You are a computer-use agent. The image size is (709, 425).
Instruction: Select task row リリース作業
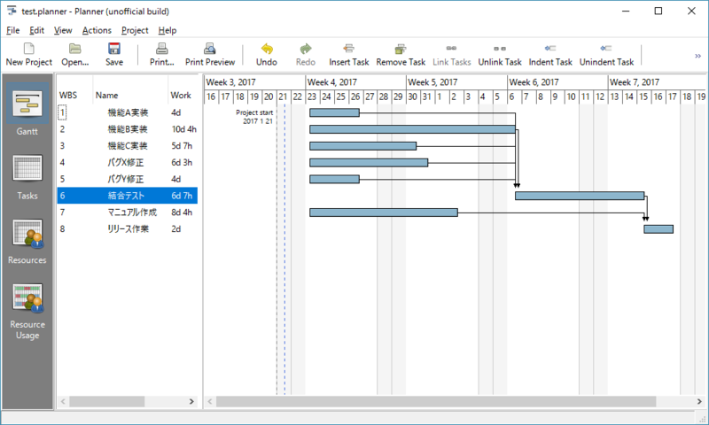(128, 229)
